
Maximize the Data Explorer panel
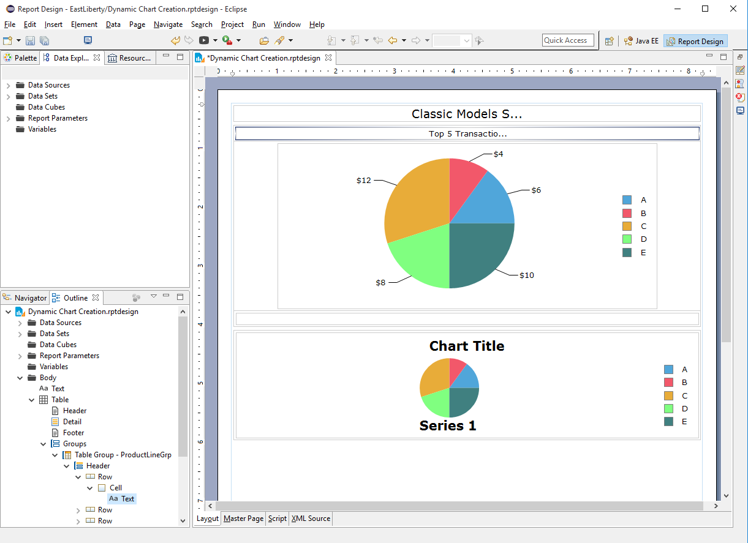[x=180, y=57]
